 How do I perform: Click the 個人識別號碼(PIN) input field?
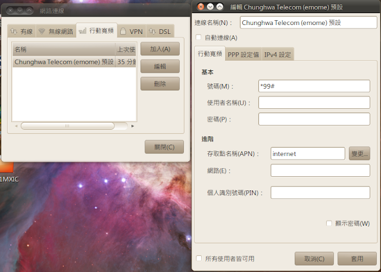pyautogui.click(x=320, y=193)
